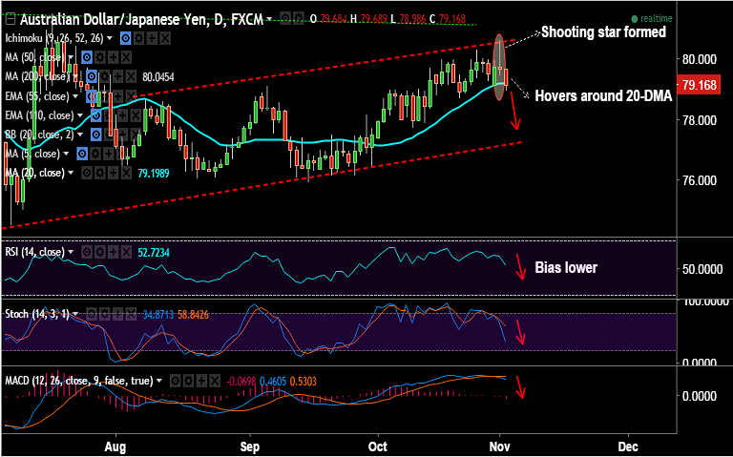733x457 pixels.
Task: Click the Oct label on time axis
Action: 377,447
